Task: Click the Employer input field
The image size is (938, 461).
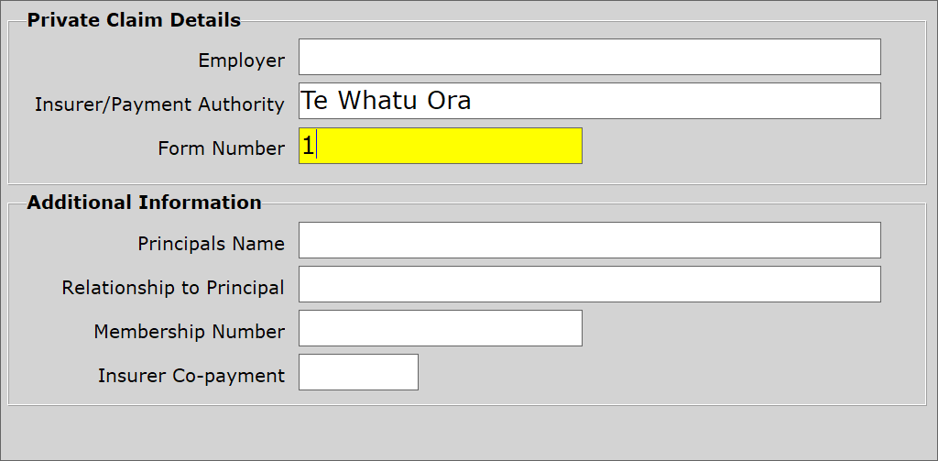Action: tap(589, 57)
